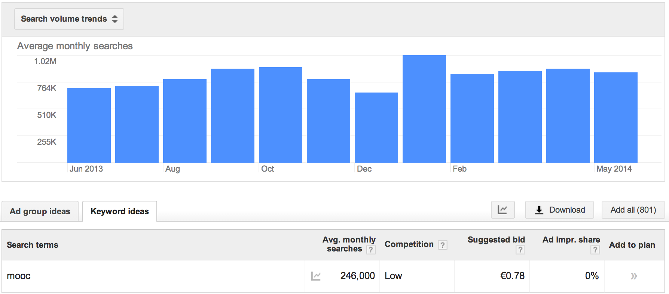669x294 pixels.
Task: Sort by Avg. monthly searches column header
Action: (x=349, y=244)
